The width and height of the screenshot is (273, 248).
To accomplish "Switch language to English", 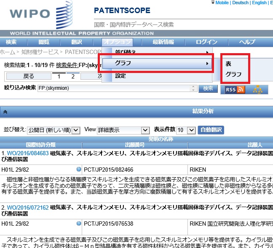I will [259, 3].
